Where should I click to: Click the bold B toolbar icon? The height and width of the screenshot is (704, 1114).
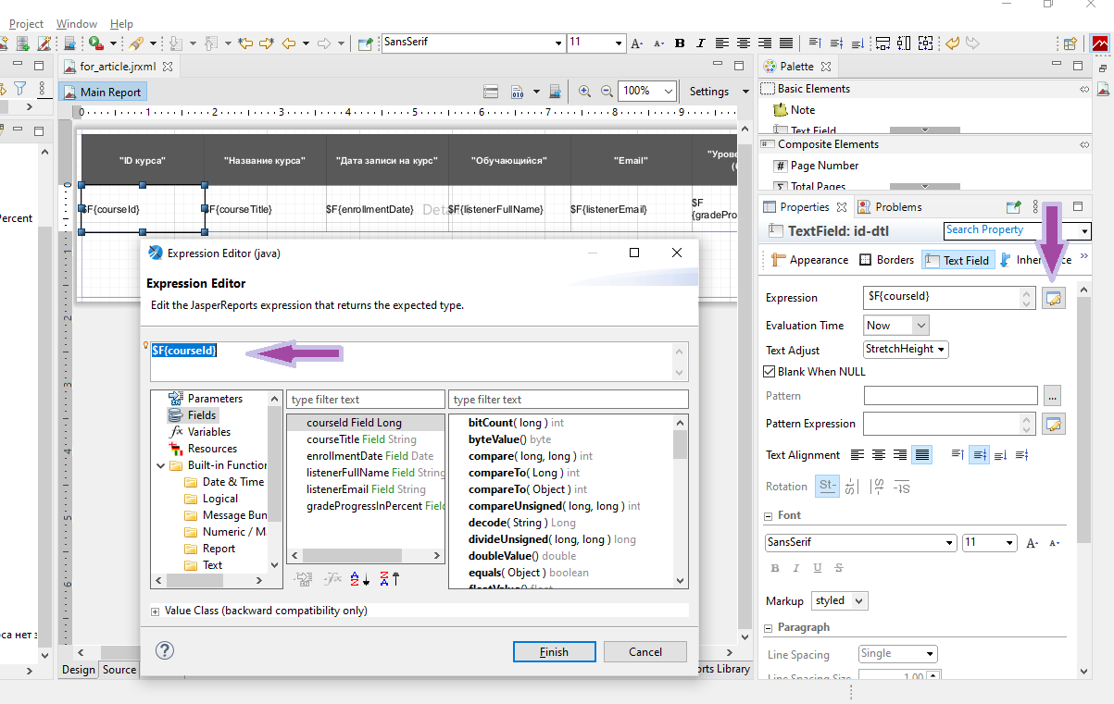click(680, 43)
